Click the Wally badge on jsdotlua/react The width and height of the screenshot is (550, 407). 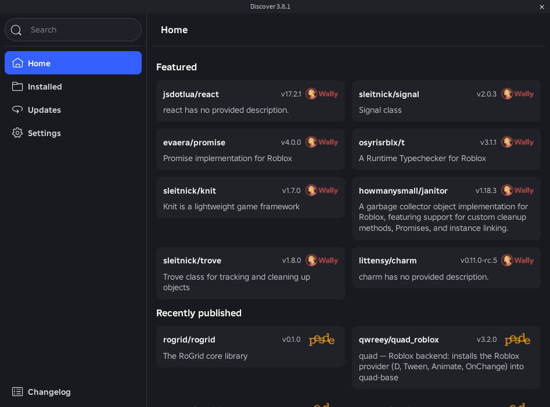(322, 94)
